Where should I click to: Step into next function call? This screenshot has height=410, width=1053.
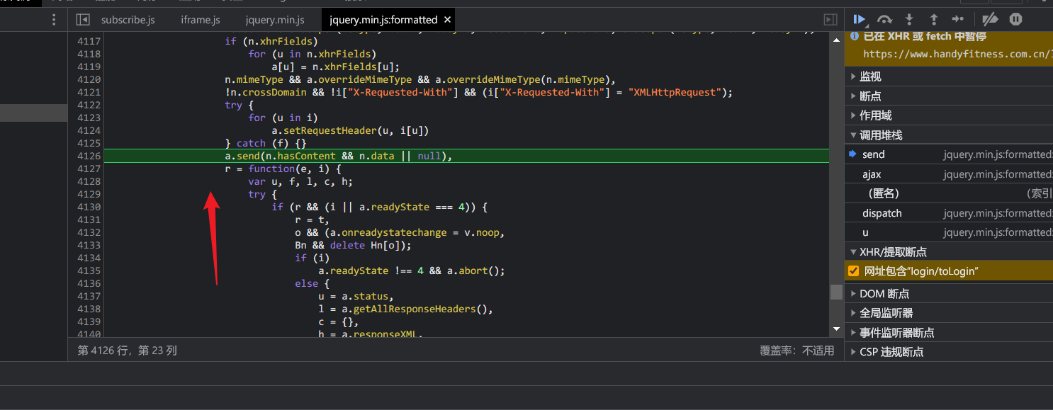click(910, 19)
